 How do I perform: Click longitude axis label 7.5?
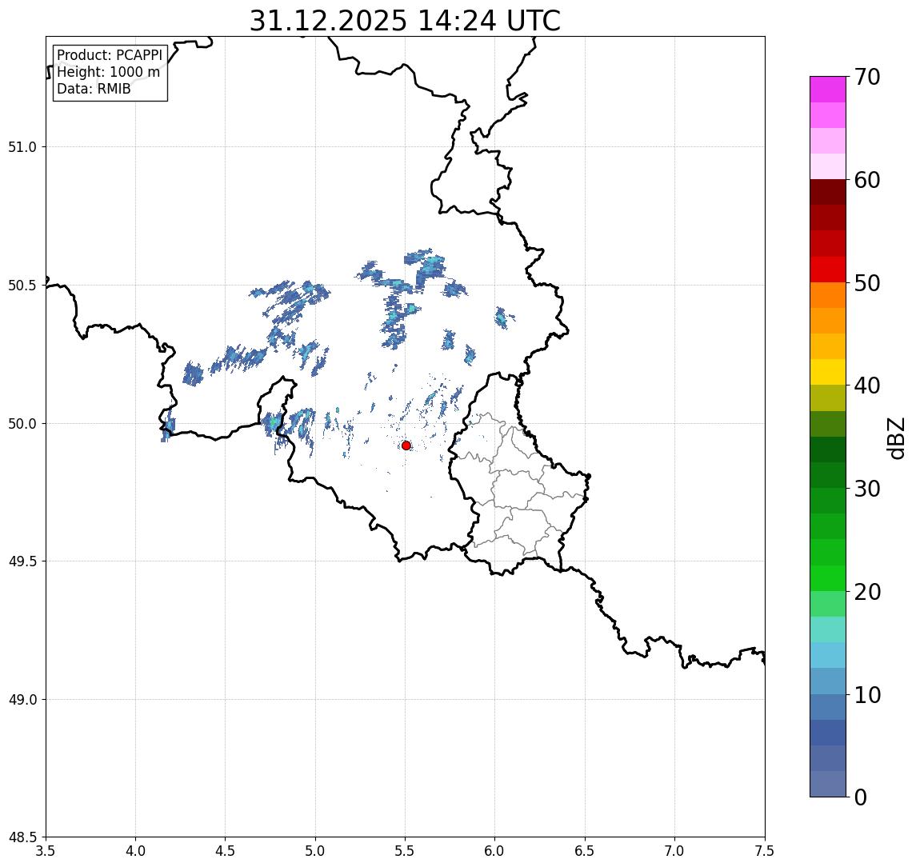pyautogui.click(x=765, y=851)
